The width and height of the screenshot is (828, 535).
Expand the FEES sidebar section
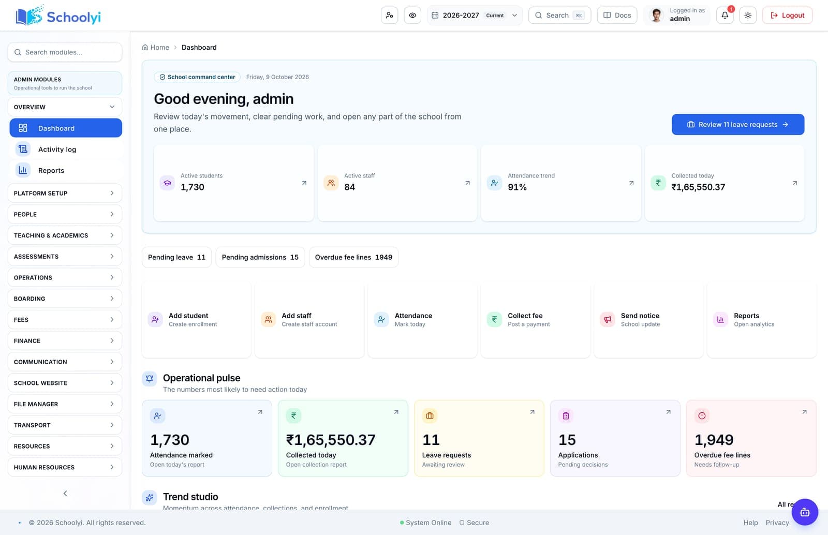(65, 320)
